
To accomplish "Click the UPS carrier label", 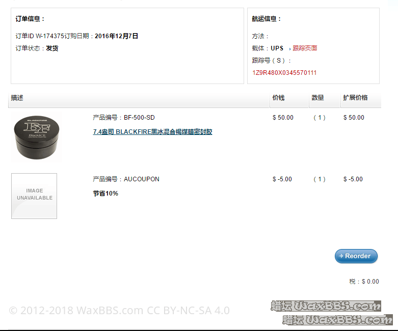I will pyautogui.click(x=277, y=48).
